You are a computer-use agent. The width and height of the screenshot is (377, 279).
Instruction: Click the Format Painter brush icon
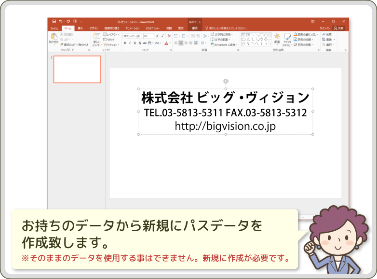pyautogui.click(x=62, y=44)
